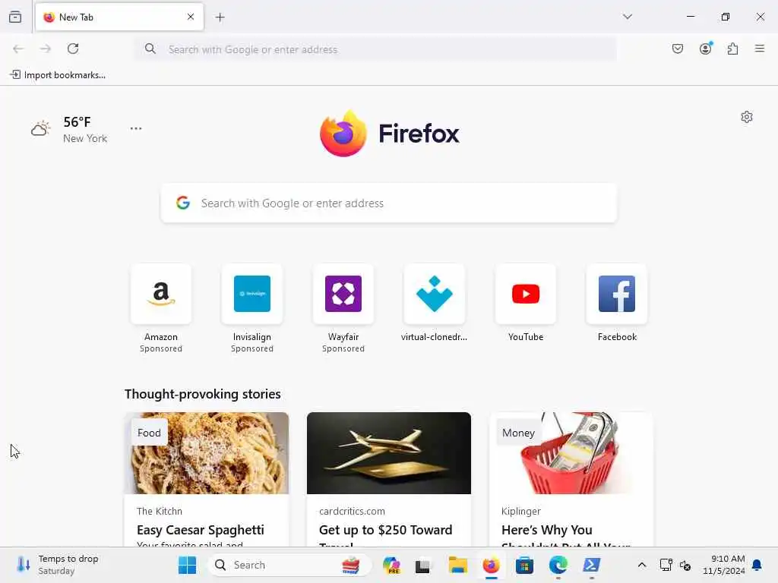
Task: Open weather options three-dot menu
Action: (x=136, y=128)
